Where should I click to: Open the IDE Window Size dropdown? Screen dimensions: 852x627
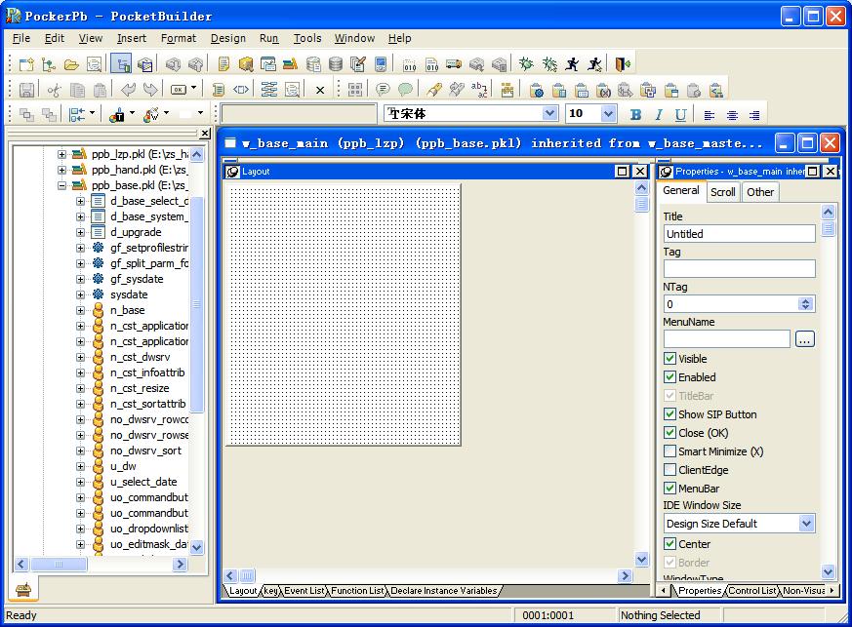(x=806, y=524)
